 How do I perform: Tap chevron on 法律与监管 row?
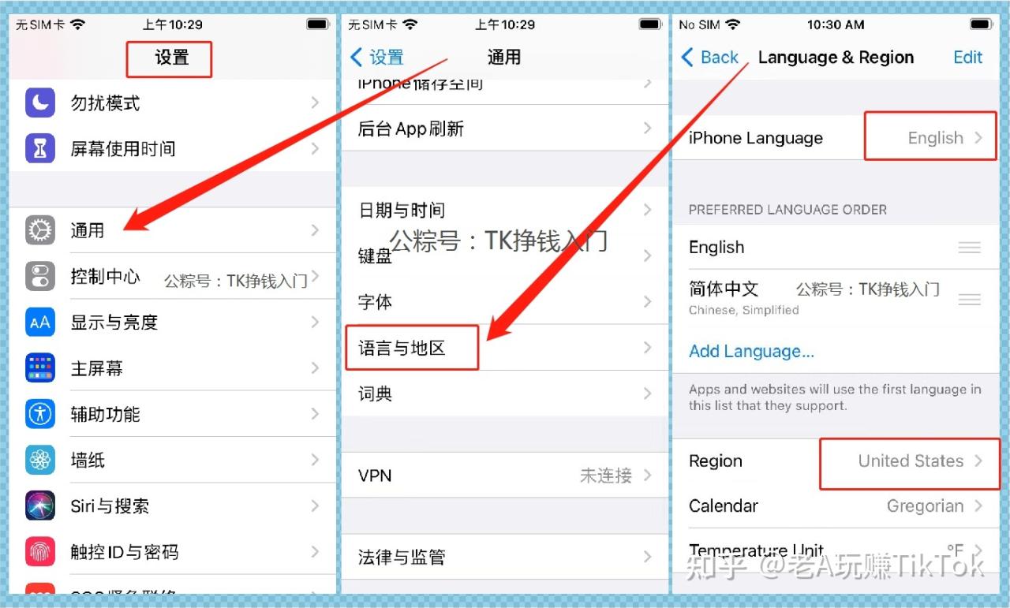click(648, 557)
